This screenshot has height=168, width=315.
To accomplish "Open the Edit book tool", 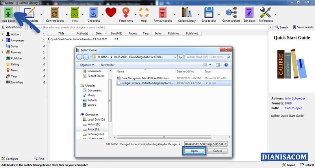I will click(x=248, y=13).
